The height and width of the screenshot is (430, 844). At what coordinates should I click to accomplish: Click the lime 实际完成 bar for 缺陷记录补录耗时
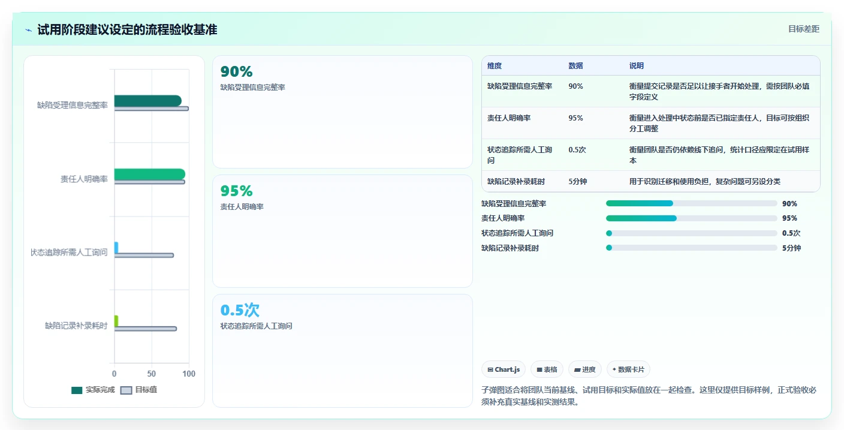click(116, 321)
